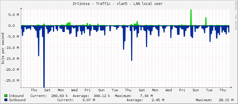238x104 pixels.
Task: Click the 'Wed' label next to first 'Mon'
Action: pos(74,90)
